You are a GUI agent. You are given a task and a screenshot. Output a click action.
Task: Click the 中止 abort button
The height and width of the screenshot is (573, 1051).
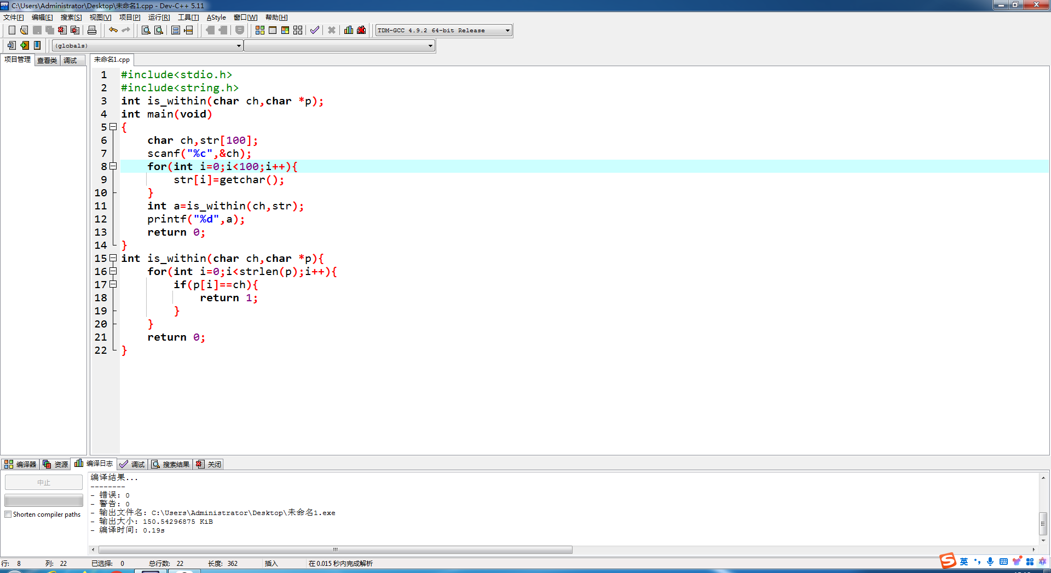pyautogui.click(x=44, y=482)
